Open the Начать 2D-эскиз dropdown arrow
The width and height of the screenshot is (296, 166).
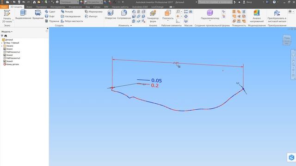pos(13,20)
